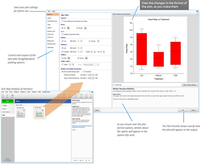Select the Percentiles radio button
The image size is (201, 165).
tap(83, 72)
